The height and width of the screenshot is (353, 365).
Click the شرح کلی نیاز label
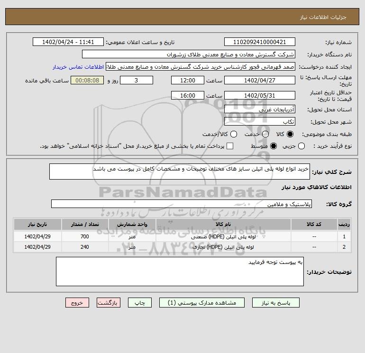[332, 172]
